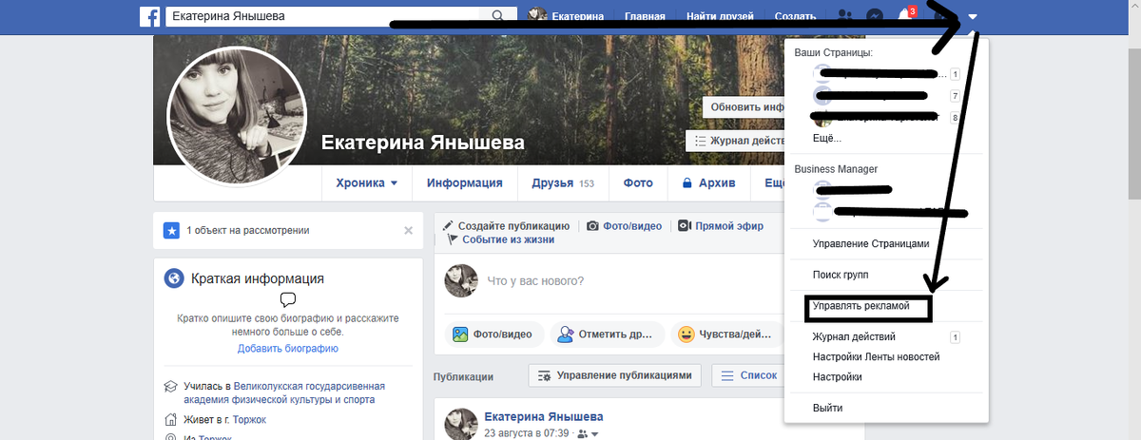
Task: Open friend requests icon in top bar
Action: click(x=845, y=16)
